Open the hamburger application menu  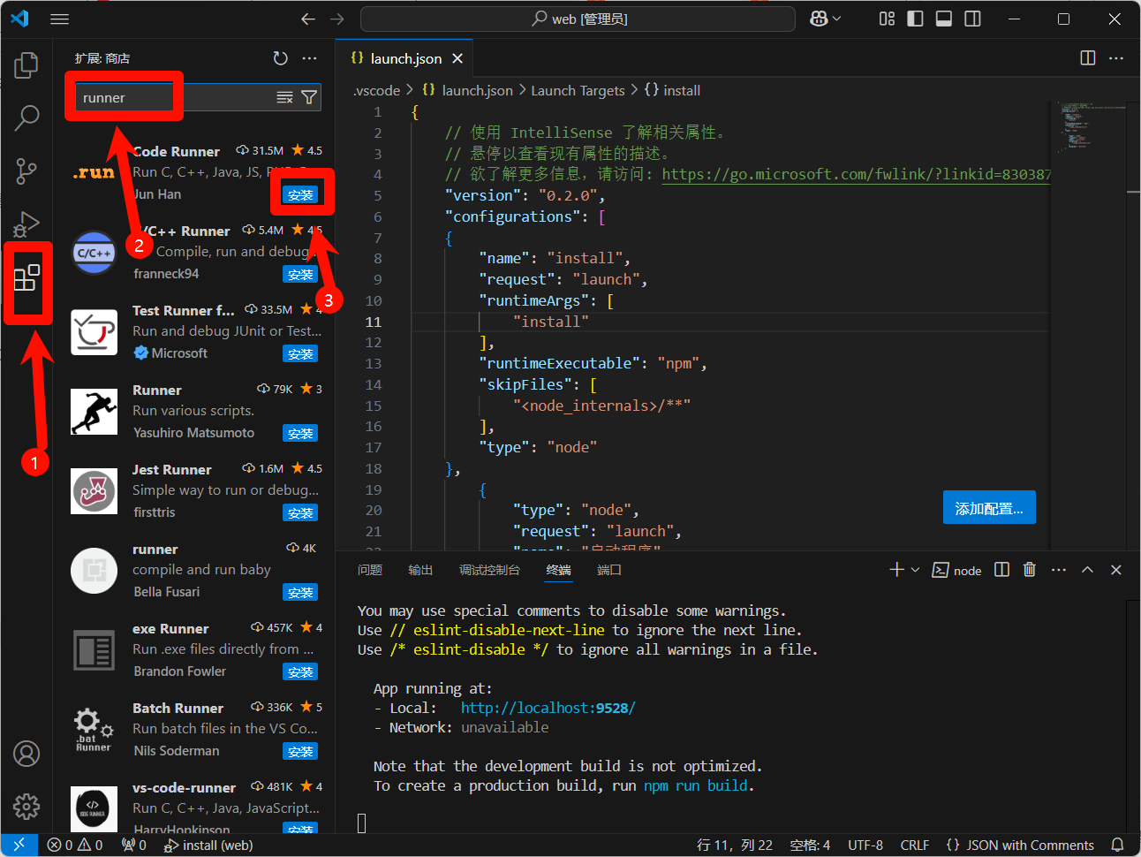click(59, 19)
